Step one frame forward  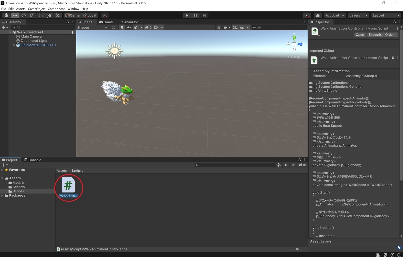[x=204, y=15]
